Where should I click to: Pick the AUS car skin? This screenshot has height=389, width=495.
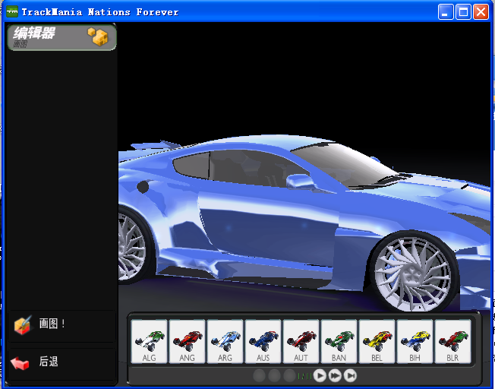click(263, 341)
